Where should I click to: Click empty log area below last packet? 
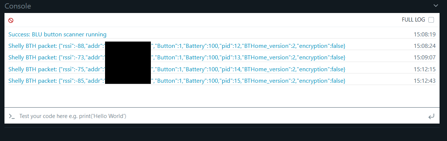click(x=222, y=96)
